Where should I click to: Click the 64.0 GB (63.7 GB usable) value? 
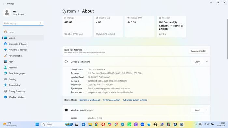[99, 77]
